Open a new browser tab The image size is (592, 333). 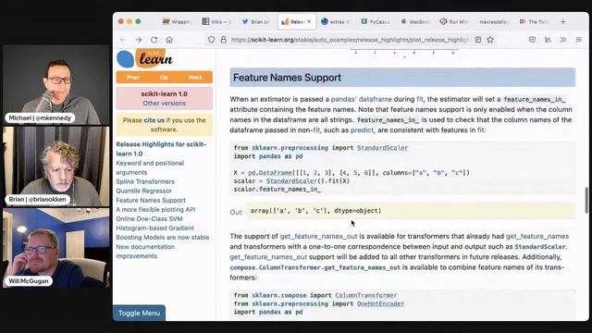click(563, 22)
